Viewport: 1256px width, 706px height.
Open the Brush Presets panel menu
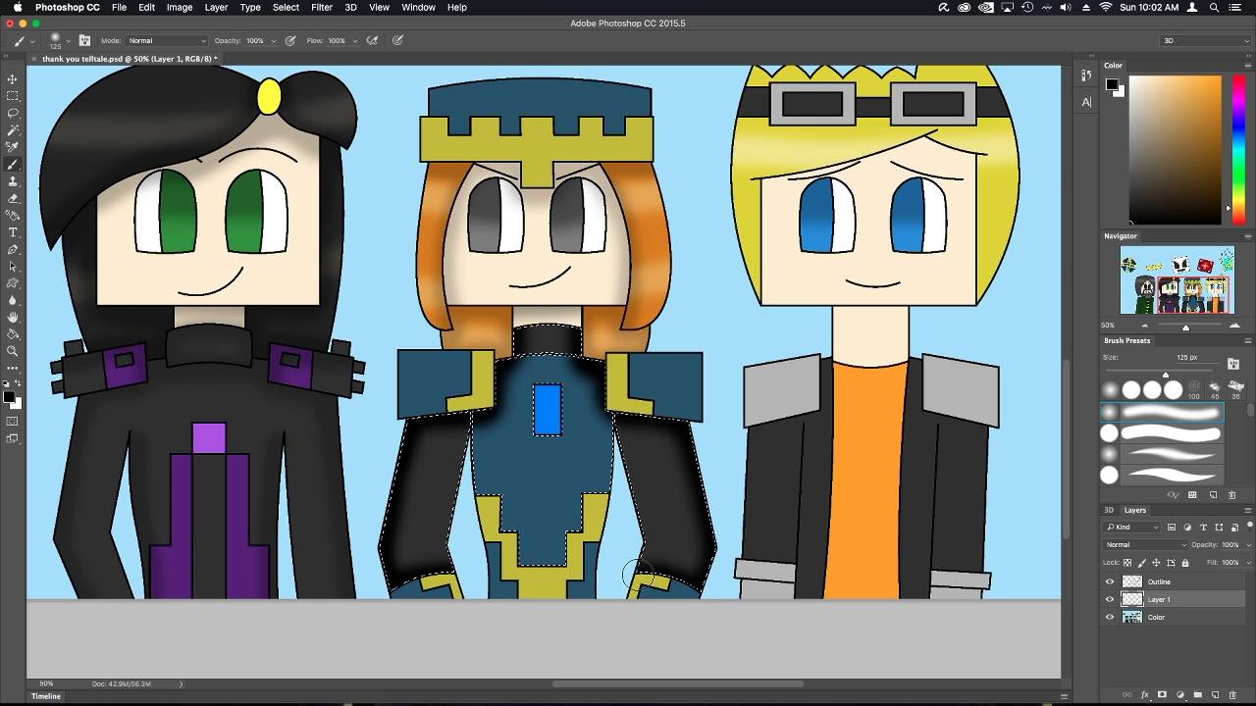[x=1248, y=340]
